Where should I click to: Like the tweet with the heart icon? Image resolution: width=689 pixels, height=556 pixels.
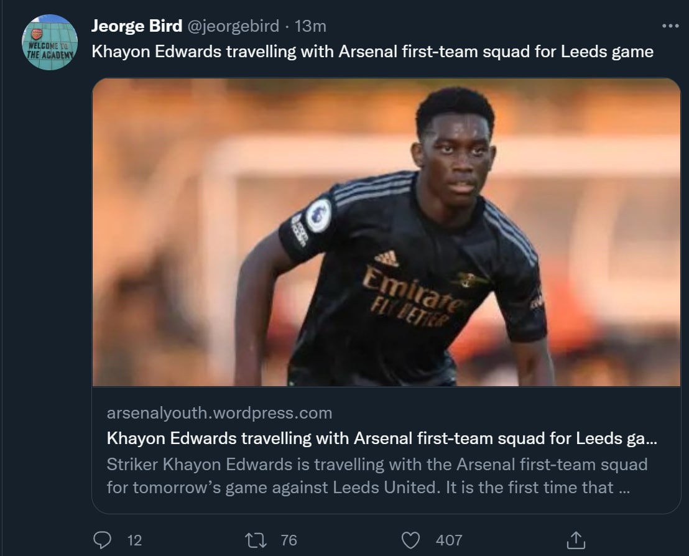(x=412, y=540)
